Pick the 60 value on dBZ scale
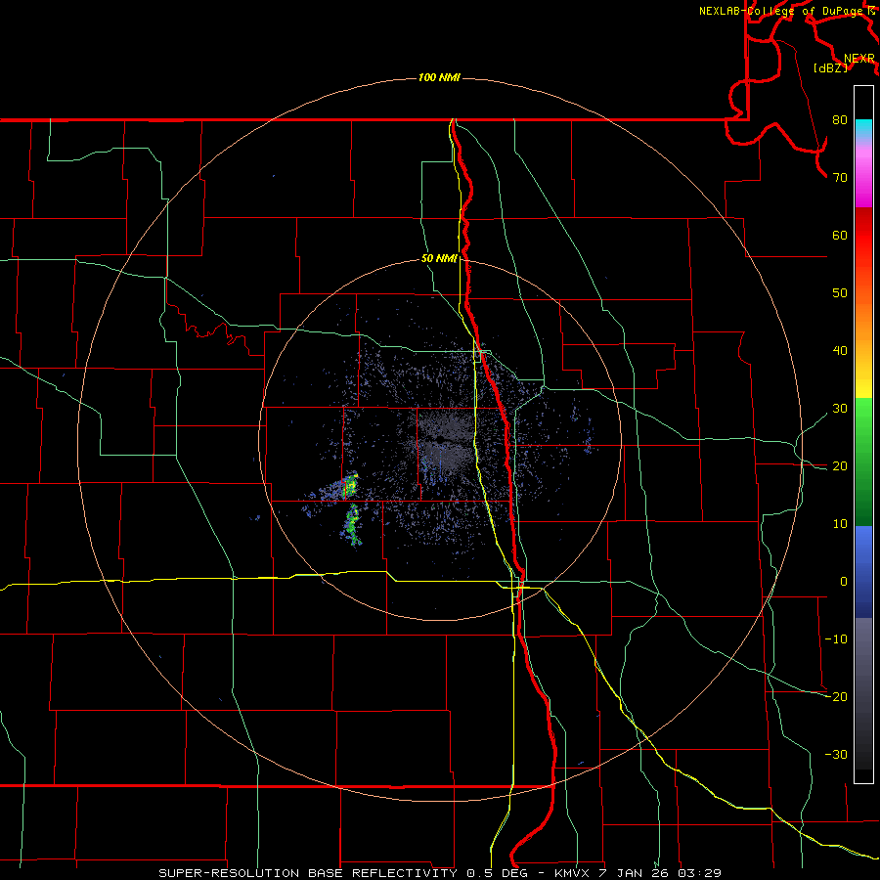The width and height of the screenshot is (880, 880). 840,235
